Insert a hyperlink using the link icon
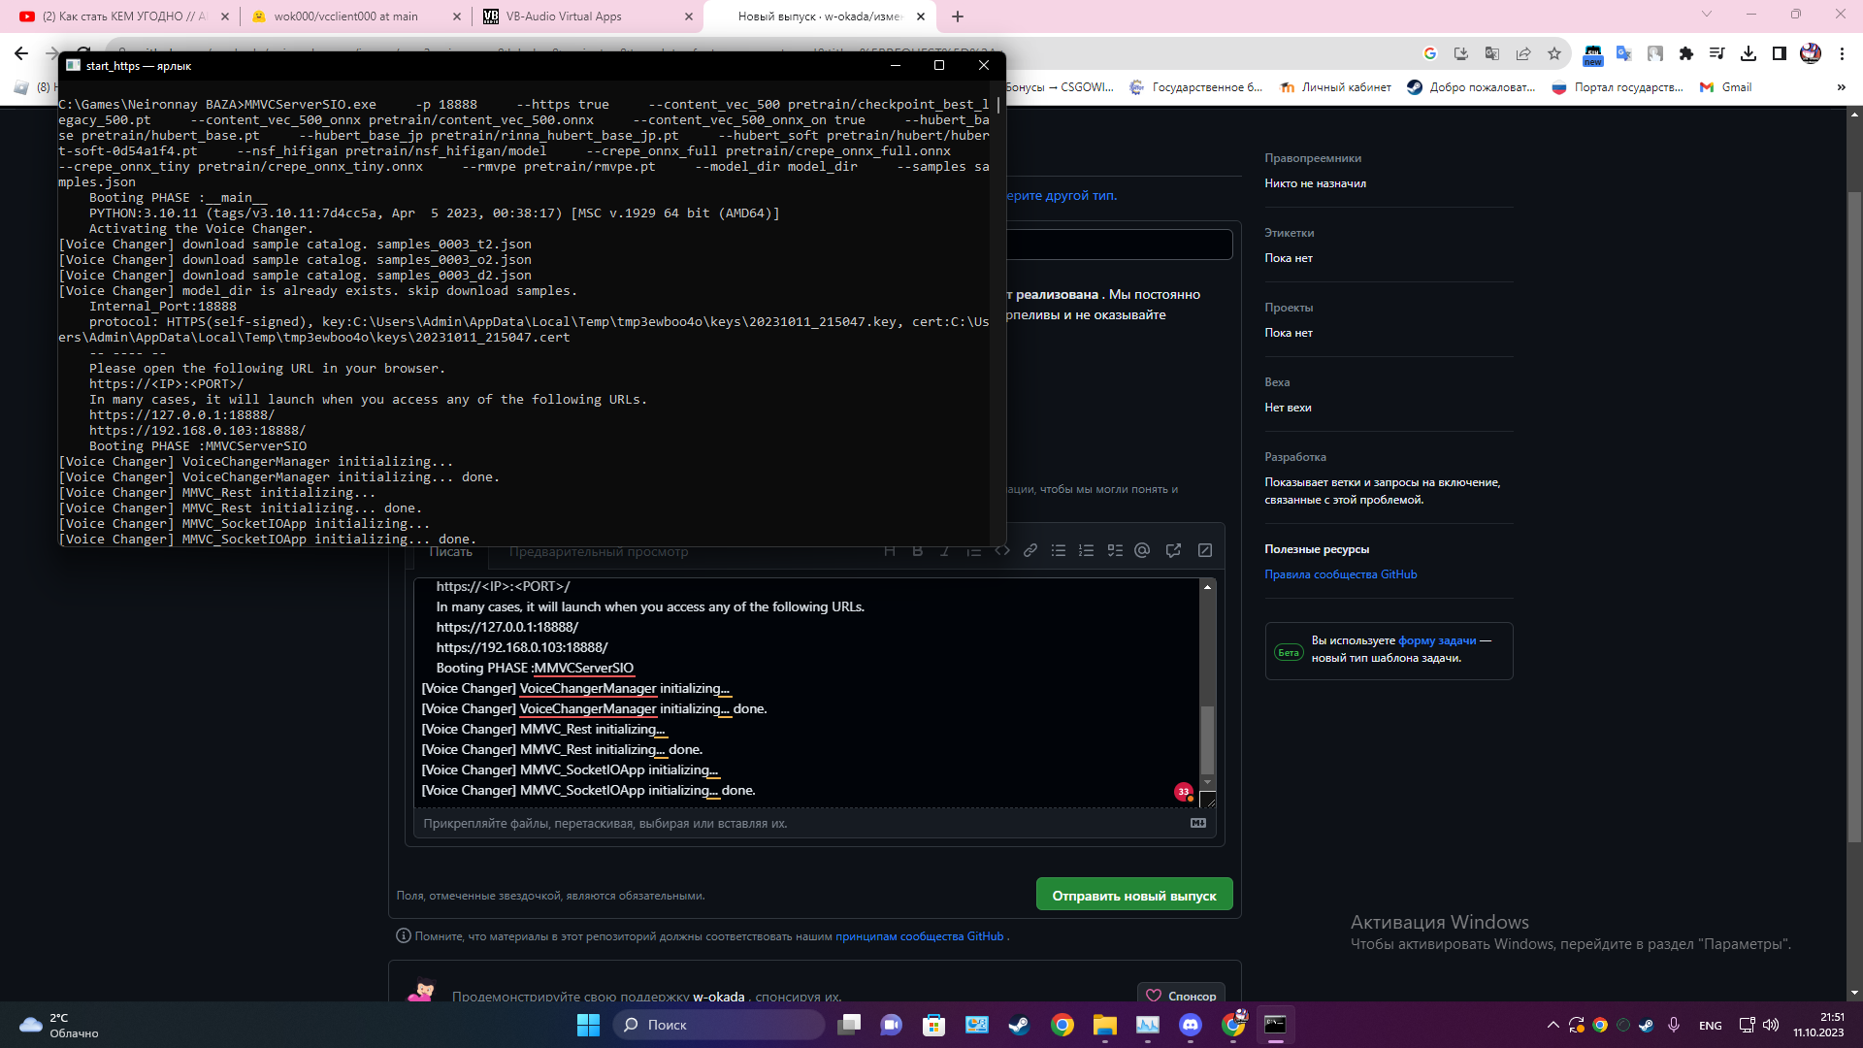This screenshot has height=1048, width=1863. 1030,550
